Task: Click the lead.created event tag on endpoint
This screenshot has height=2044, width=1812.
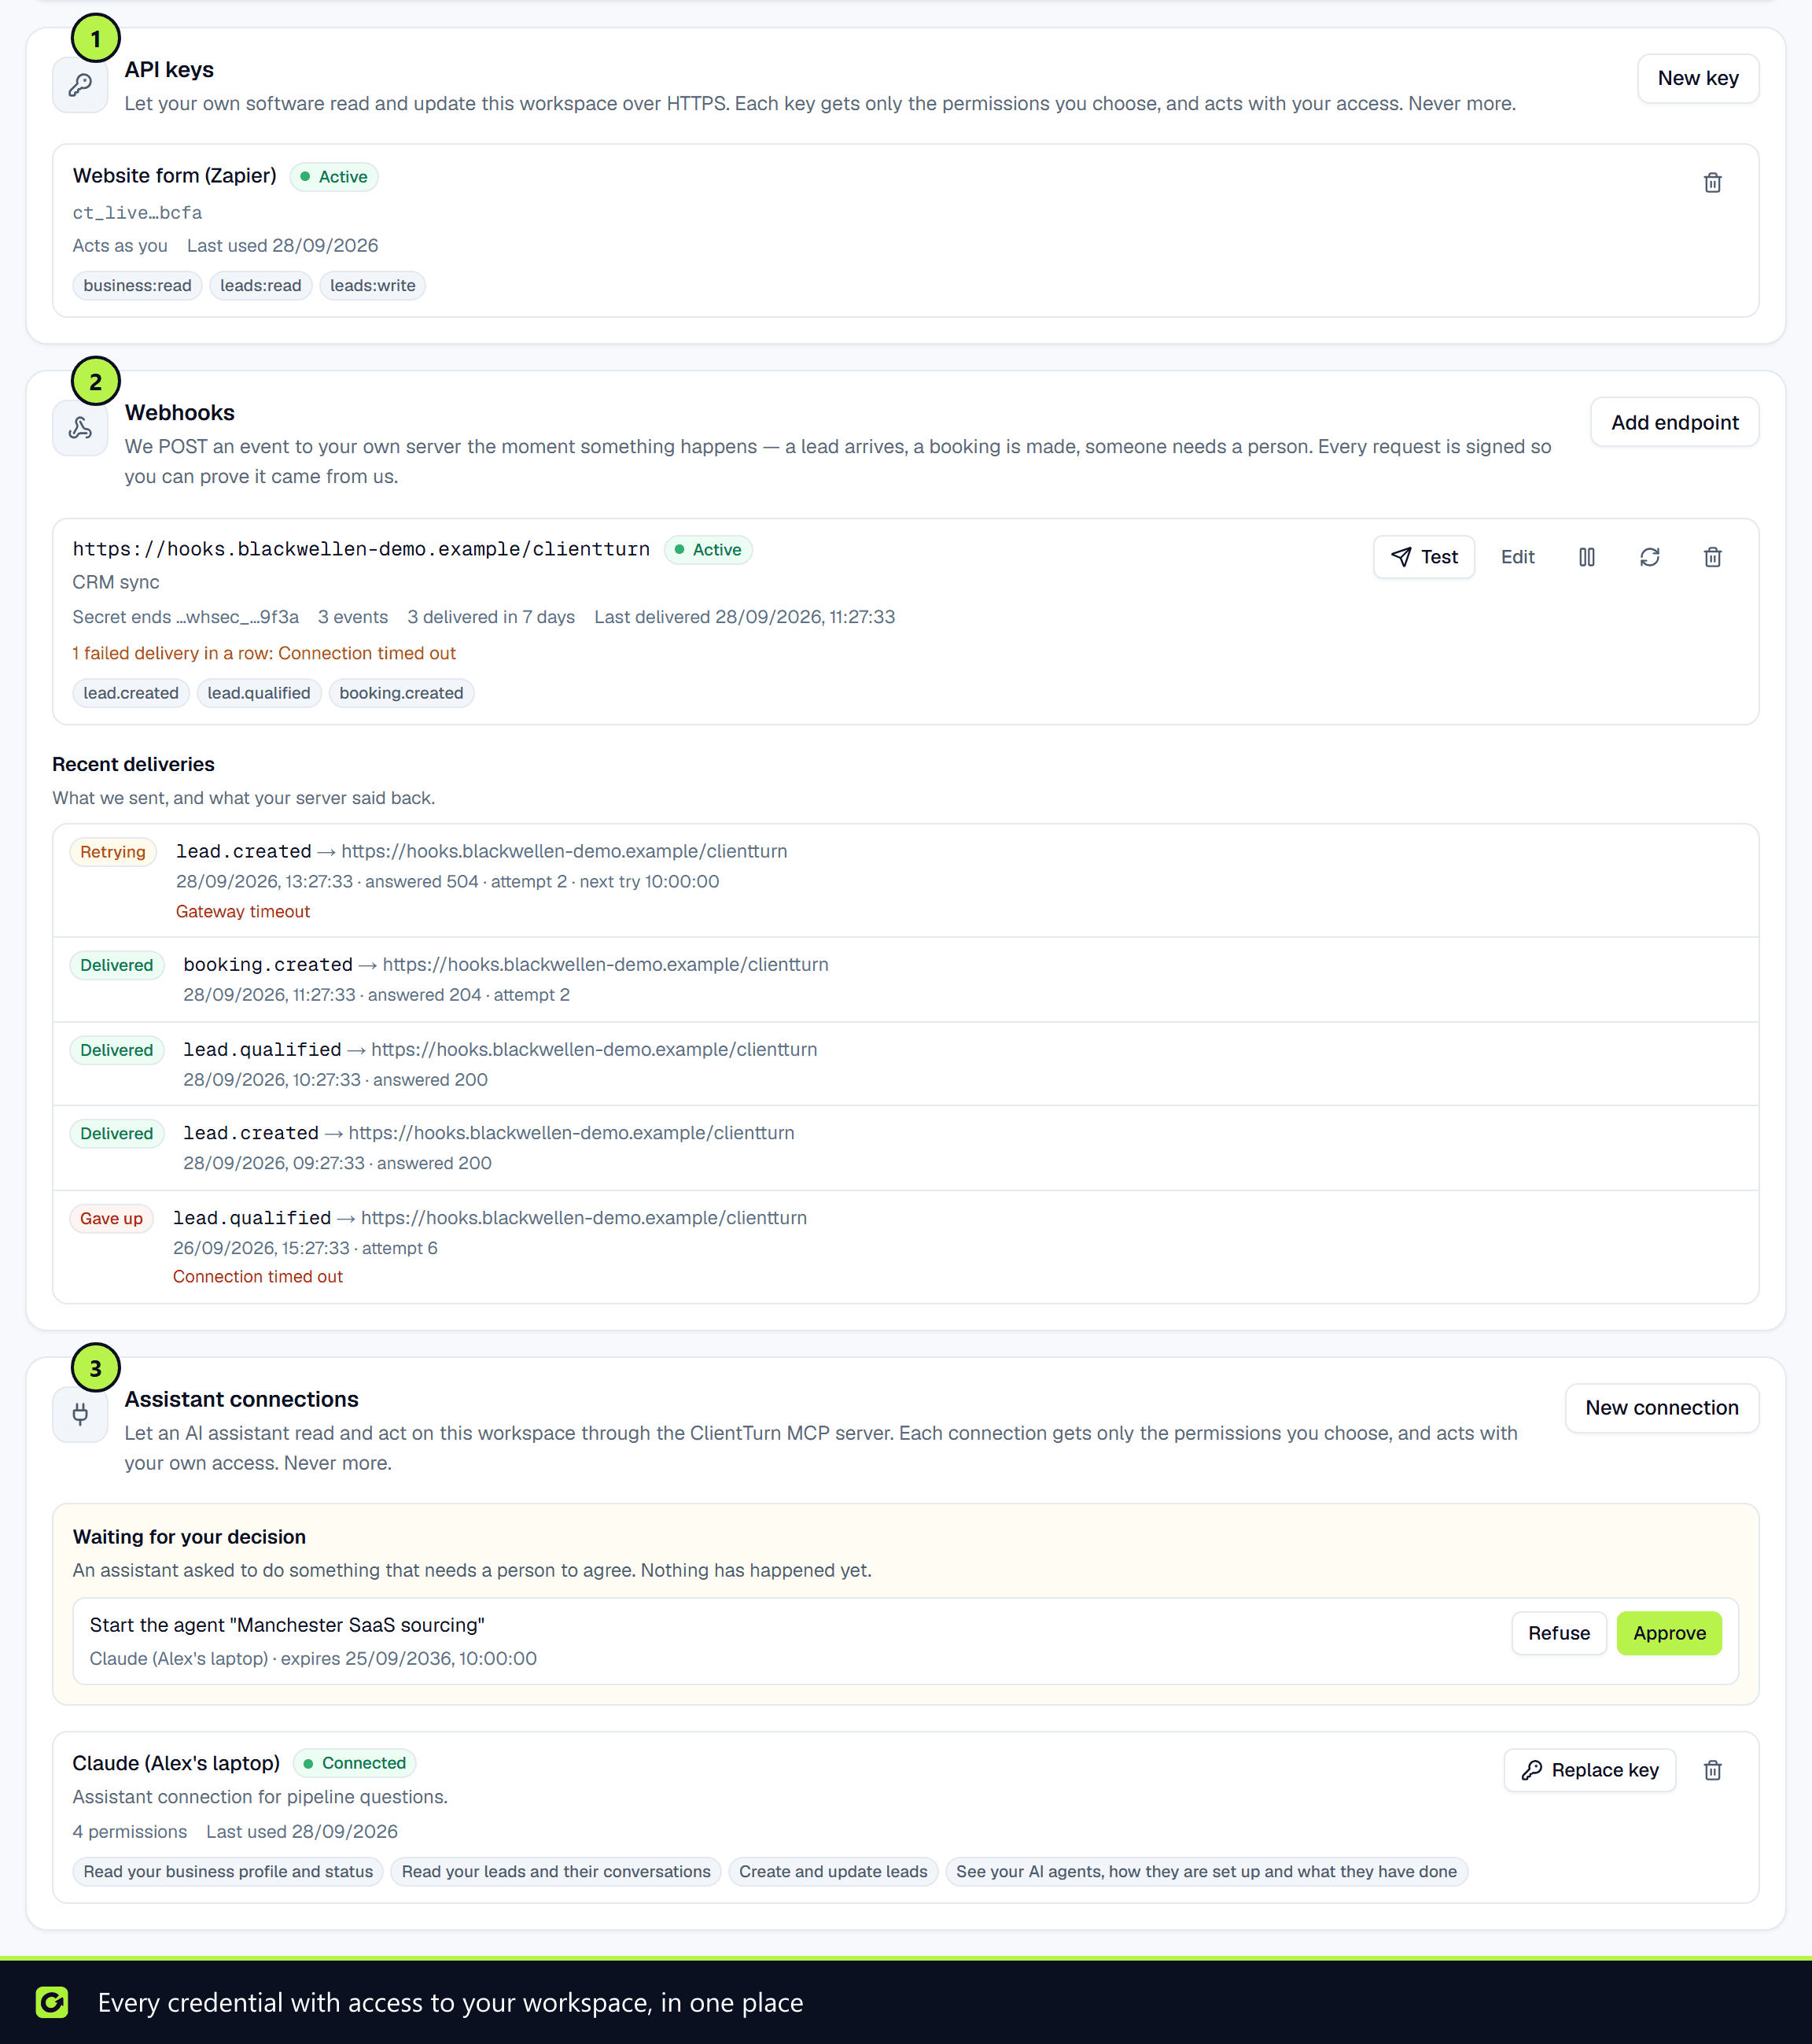Action: tap(131, 693)
